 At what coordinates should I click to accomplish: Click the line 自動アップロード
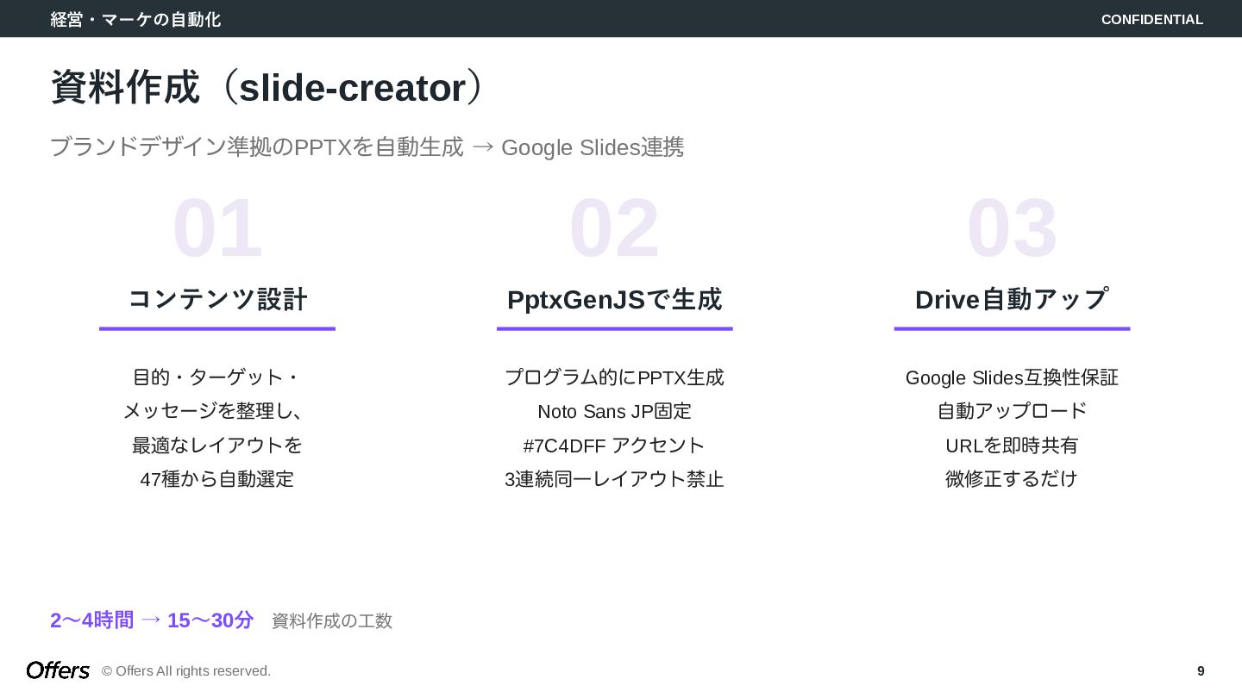[1012, 411]
